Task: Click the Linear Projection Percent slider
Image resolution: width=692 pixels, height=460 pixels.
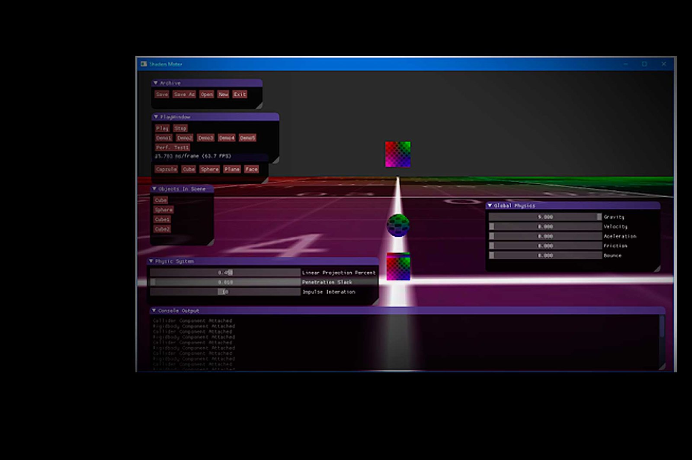Action: [225, 273]
